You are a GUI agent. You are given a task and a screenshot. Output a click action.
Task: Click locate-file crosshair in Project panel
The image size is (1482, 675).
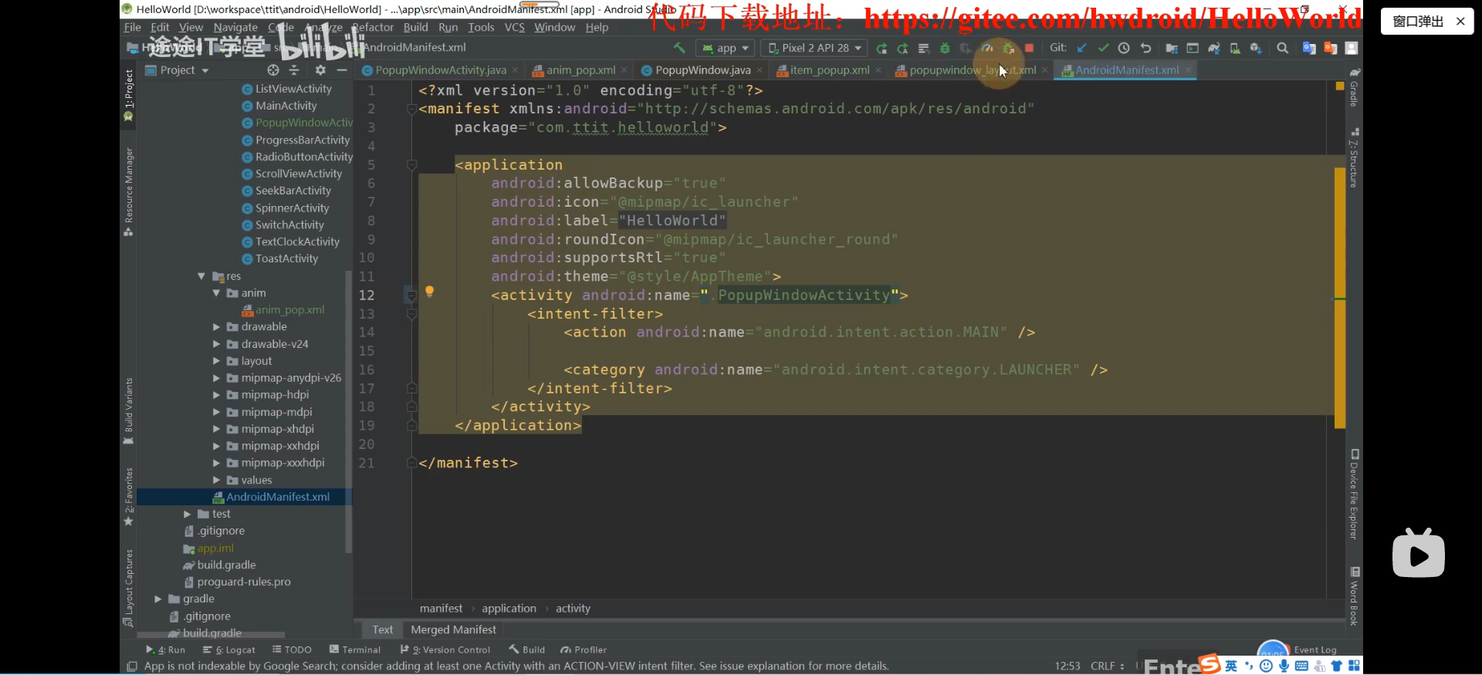click(273, 70)
